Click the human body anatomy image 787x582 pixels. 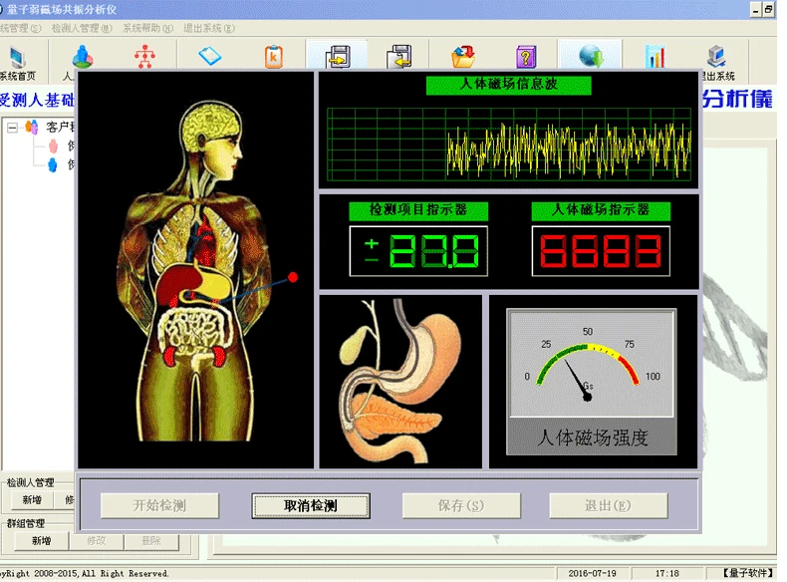[194, 271]
